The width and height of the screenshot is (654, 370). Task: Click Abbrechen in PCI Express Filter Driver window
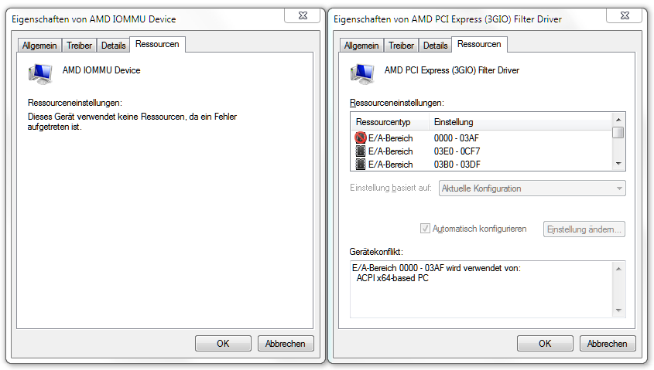click(x=608, y=344)
